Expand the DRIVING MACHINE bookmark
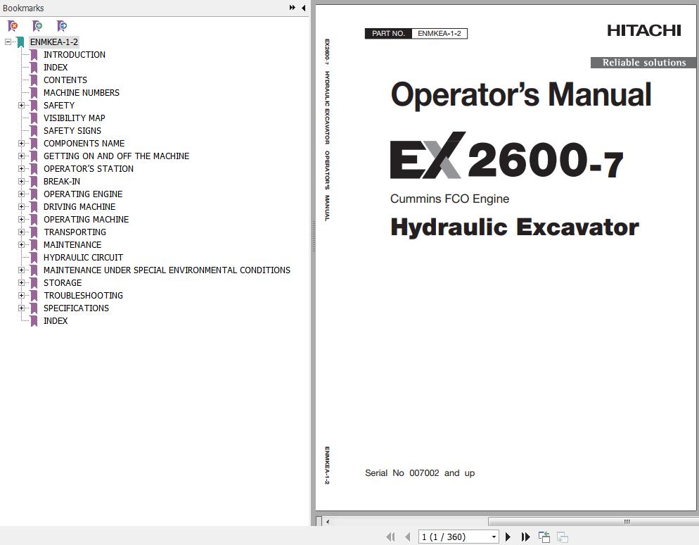This screenshot has height=545, width=699. click(x=21, y=206)
